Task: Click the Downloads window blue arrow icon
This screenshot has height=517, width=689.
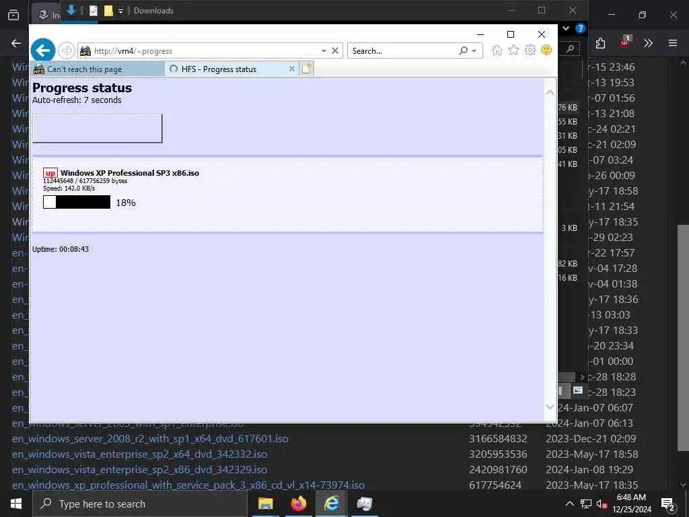Action: click(x=71, y=10)
